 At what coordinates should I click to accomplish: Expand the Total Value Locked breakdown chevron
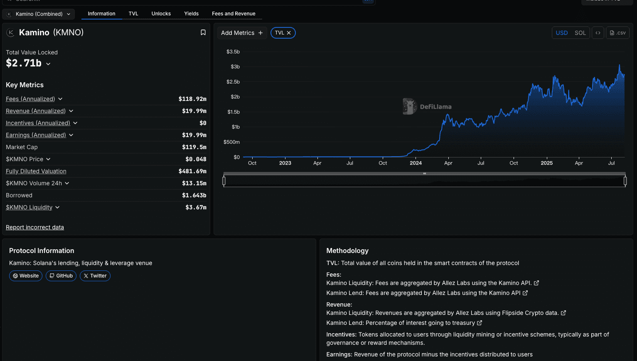tap(48, 64)
